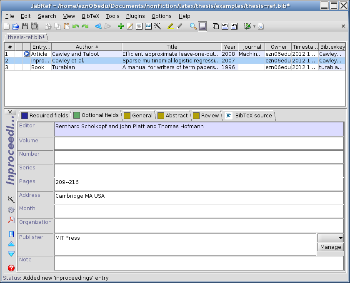Click the open database folder icon
Image resolution: width=350 pixels, height=283 pixels.
[x=15, y=26]
